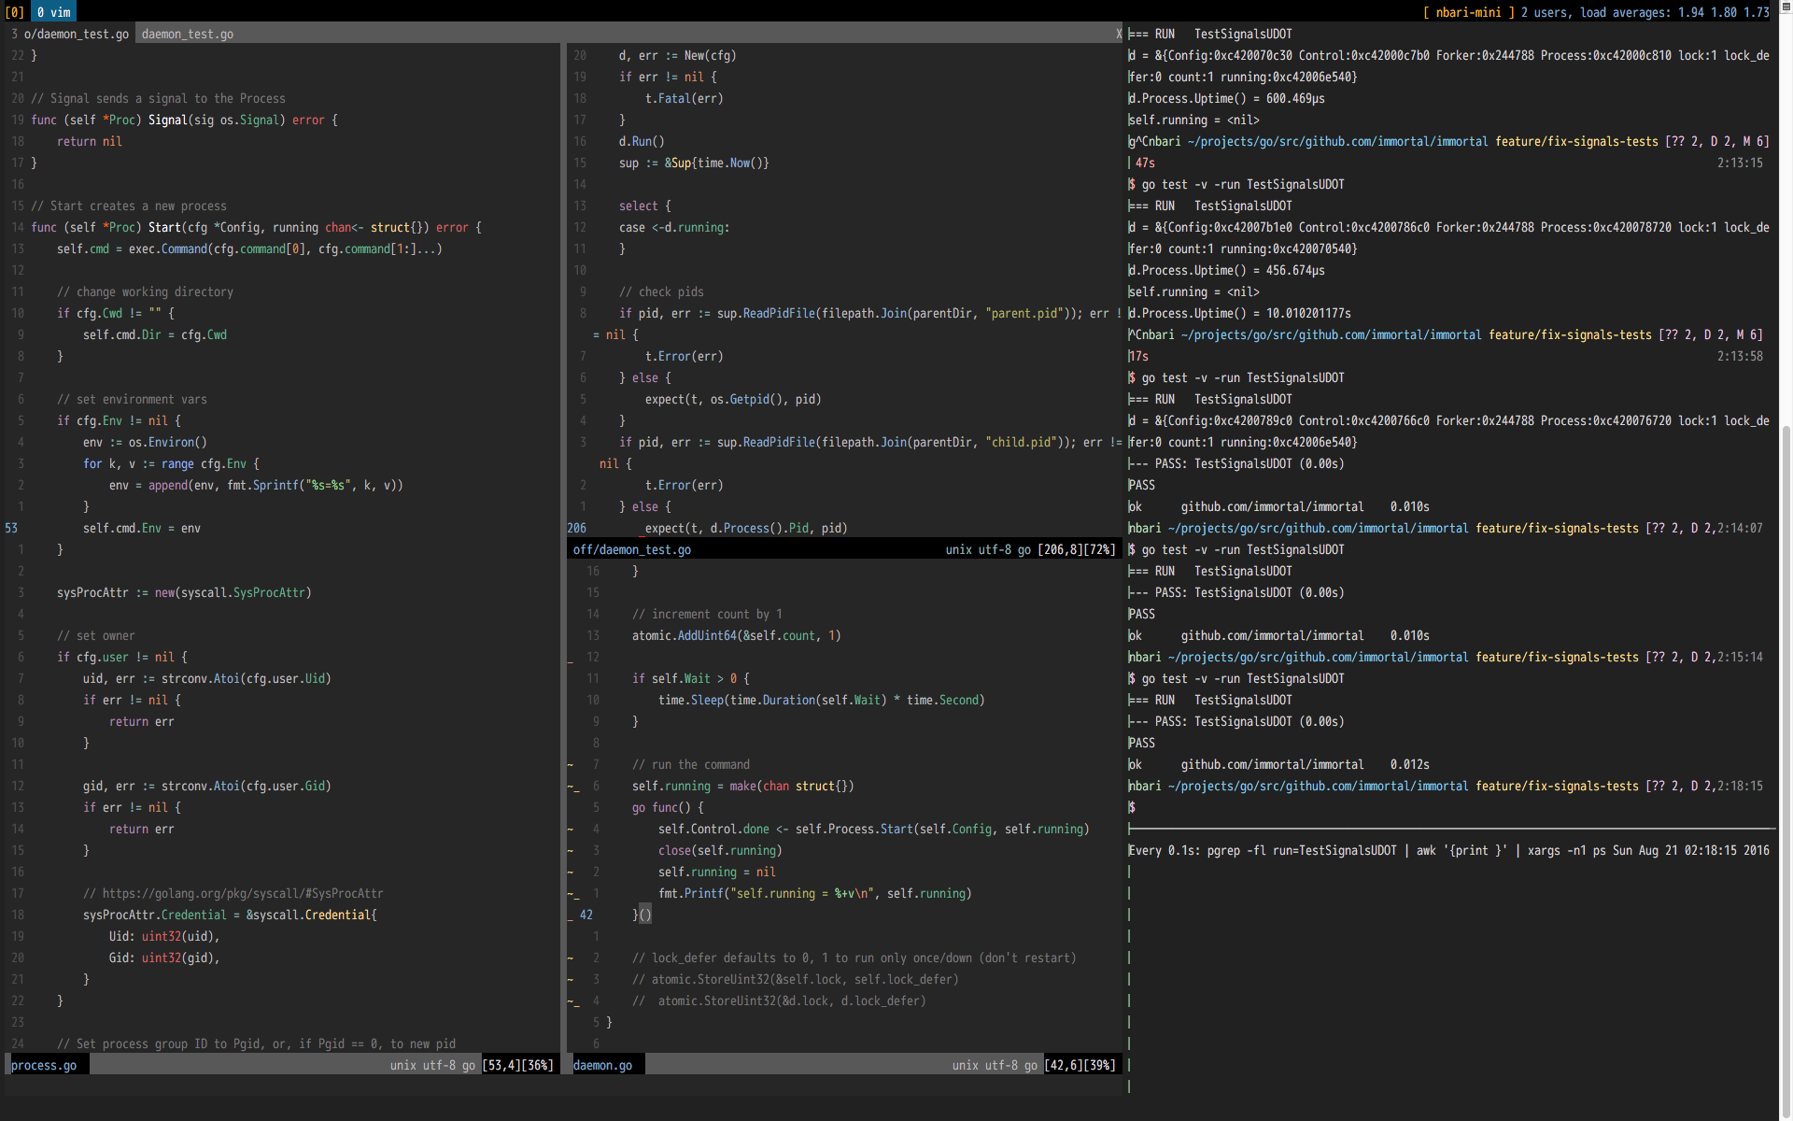1793x1121 pixels.
Task: Click the load averages text in status bar
Action: point(1674,12)
